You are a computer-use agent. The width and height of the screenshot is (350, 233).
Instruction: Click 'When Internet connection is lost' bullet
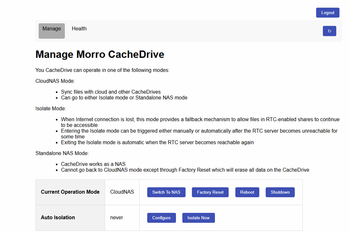[x=200, y=122]
